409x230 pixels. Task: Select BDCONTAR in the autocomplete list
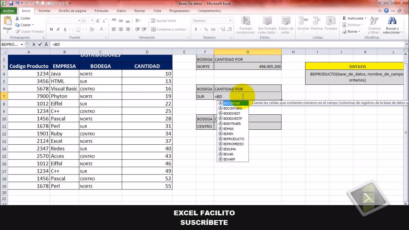click(x=233, y=103)
